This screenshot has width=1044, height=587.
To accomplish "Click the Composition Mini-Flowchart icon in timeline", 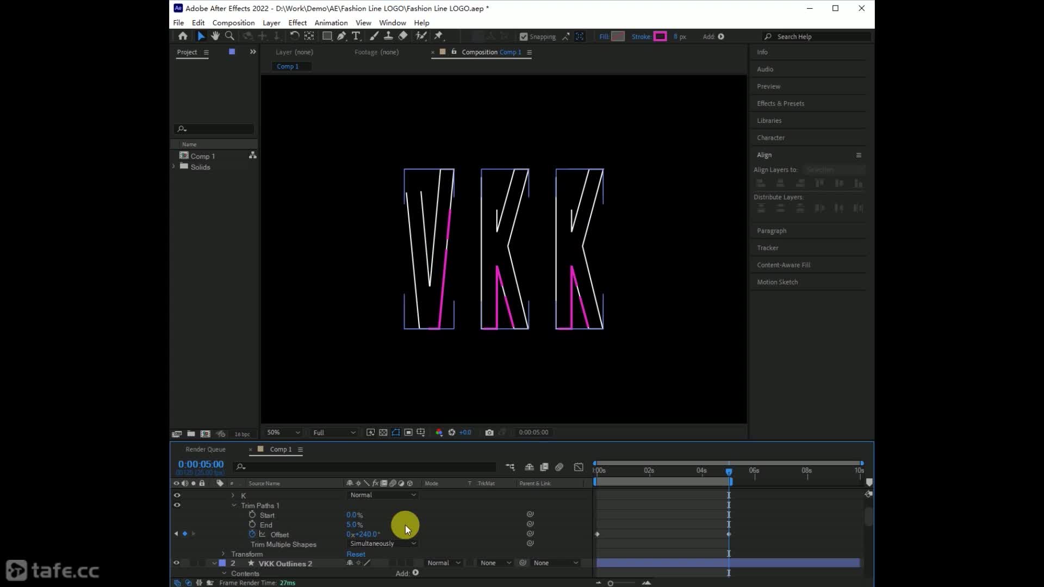I will coord(510,467).
